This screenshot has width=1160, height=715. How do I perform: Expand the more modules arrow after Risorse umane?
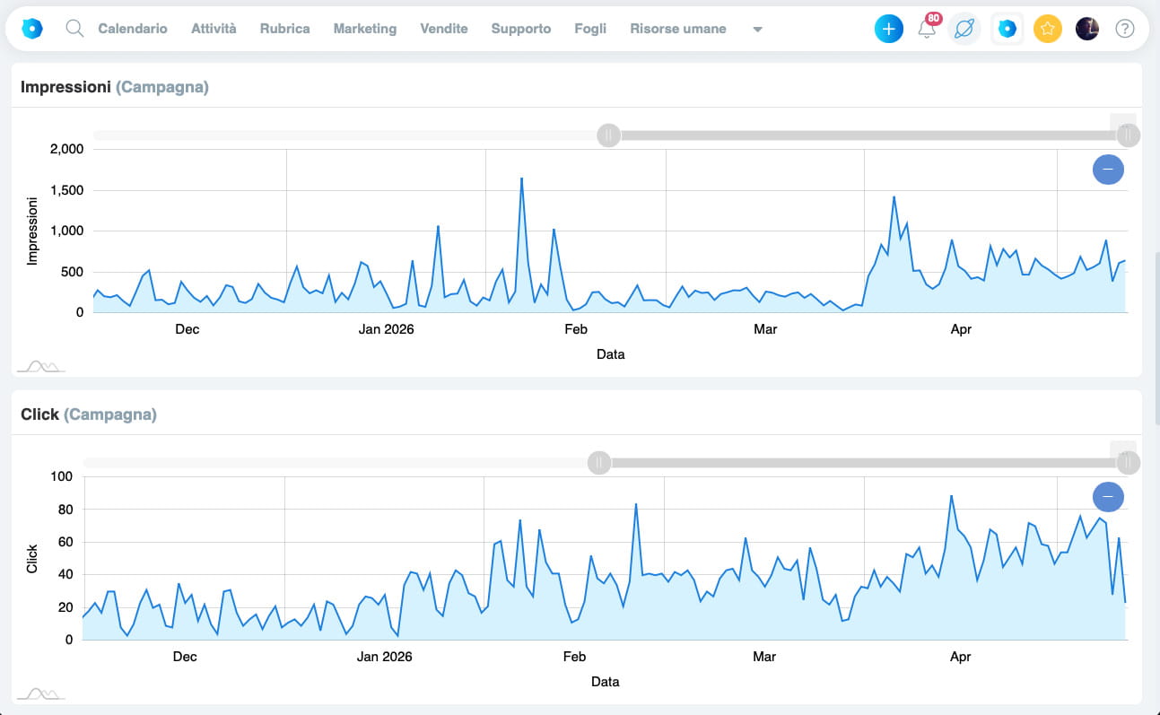click(757, 29)
